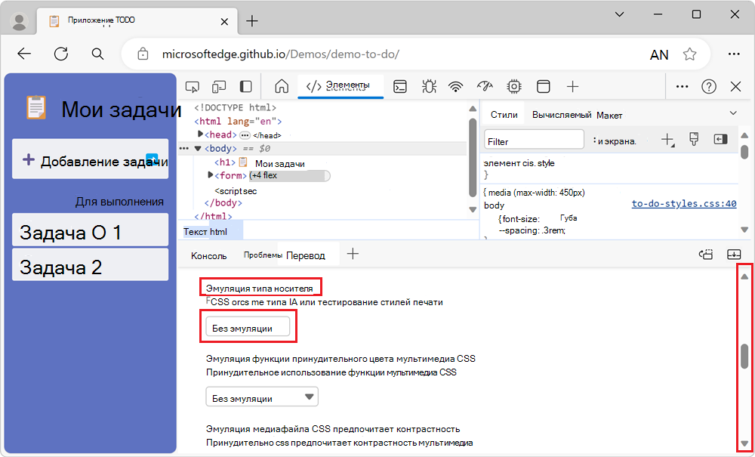This screenshot has width=755, height=457.
Task: Open the media type emulation dropdown
Action: (248, 328)
